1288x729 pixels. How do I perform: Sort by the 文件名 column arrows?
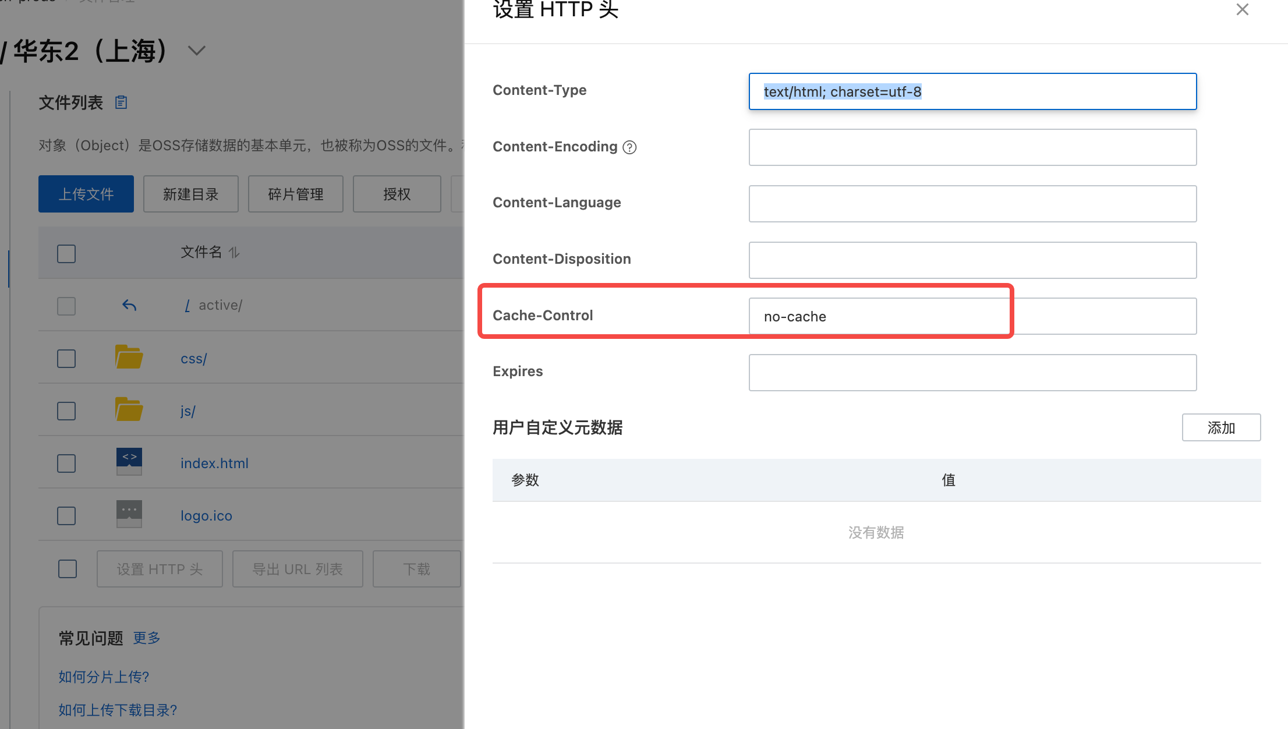(234, 253)
